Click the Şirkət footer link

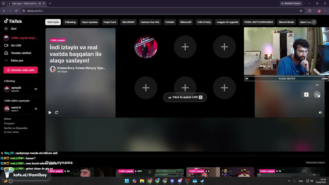point(8,119)
